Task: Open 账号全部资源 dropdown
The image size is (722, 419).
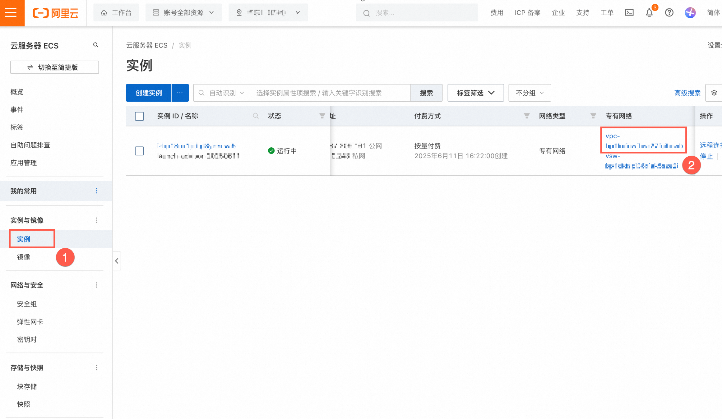Action: pos(183,13)
